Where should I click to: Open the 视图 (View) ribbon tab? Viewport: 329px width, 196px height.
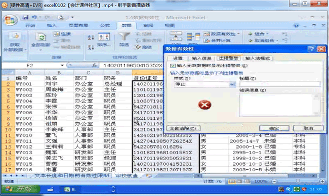170,26
